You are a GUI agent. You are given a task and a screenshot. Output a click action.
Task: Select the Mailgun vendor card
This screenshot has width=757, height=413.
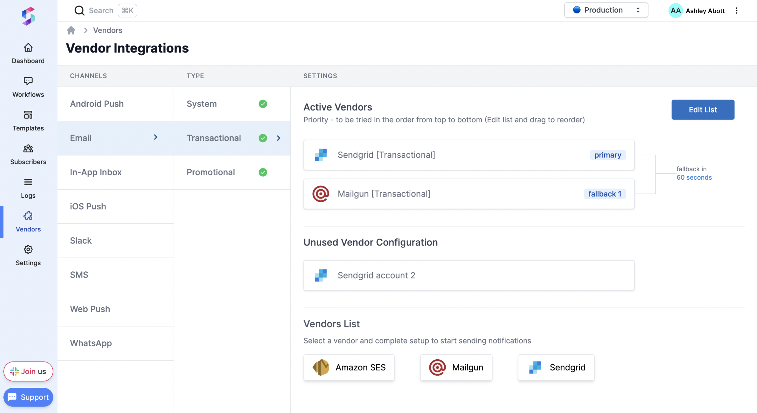pos(456,367)
